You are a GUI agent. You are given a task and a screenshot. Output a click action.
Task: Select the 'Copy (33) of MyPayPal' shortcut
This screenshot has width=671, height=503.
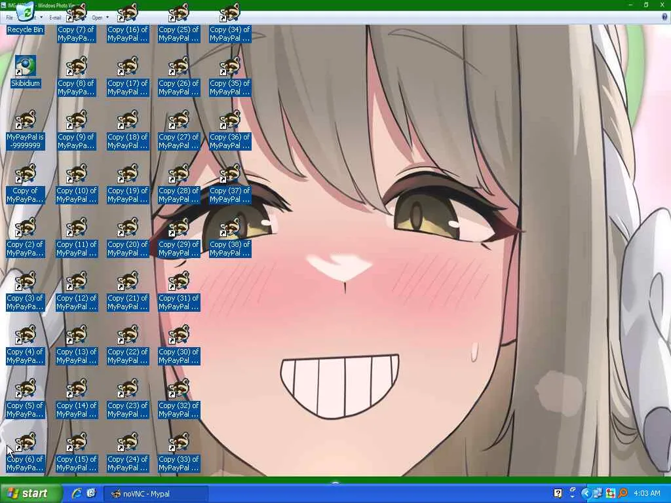[x=179, y=452]
